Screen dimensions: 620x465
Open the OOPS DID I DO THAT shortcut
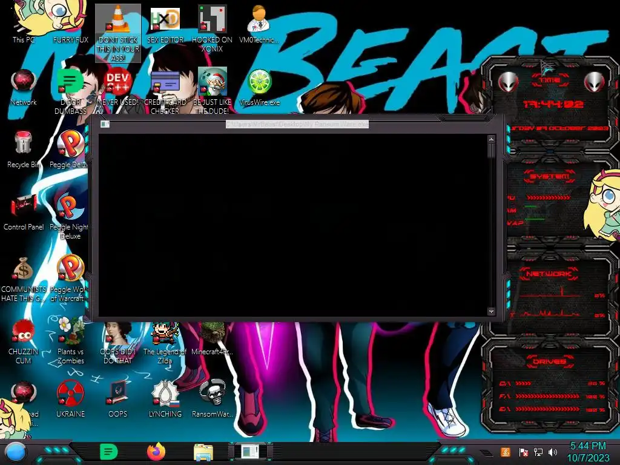pos(118,343)
